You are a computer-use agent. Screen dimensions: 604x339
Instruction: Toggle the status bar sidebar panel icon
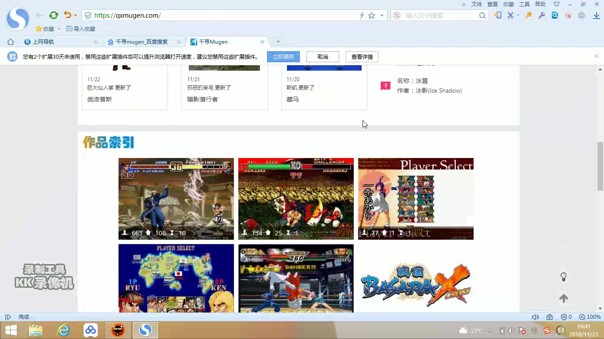pos(8,317)
